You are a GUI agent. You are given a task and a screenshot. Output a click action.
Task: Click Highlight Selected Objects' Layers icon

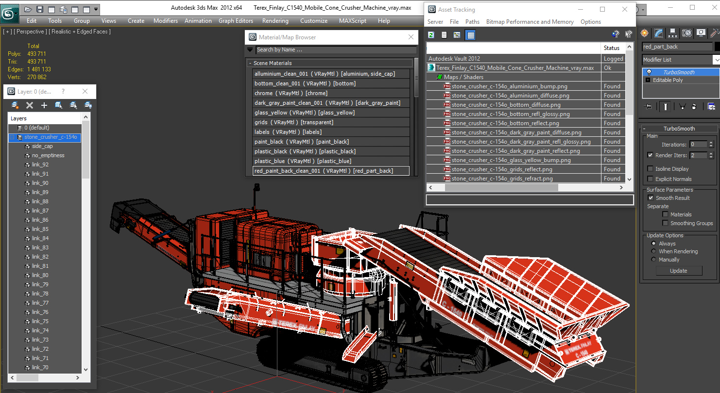[x=73, y=105]
